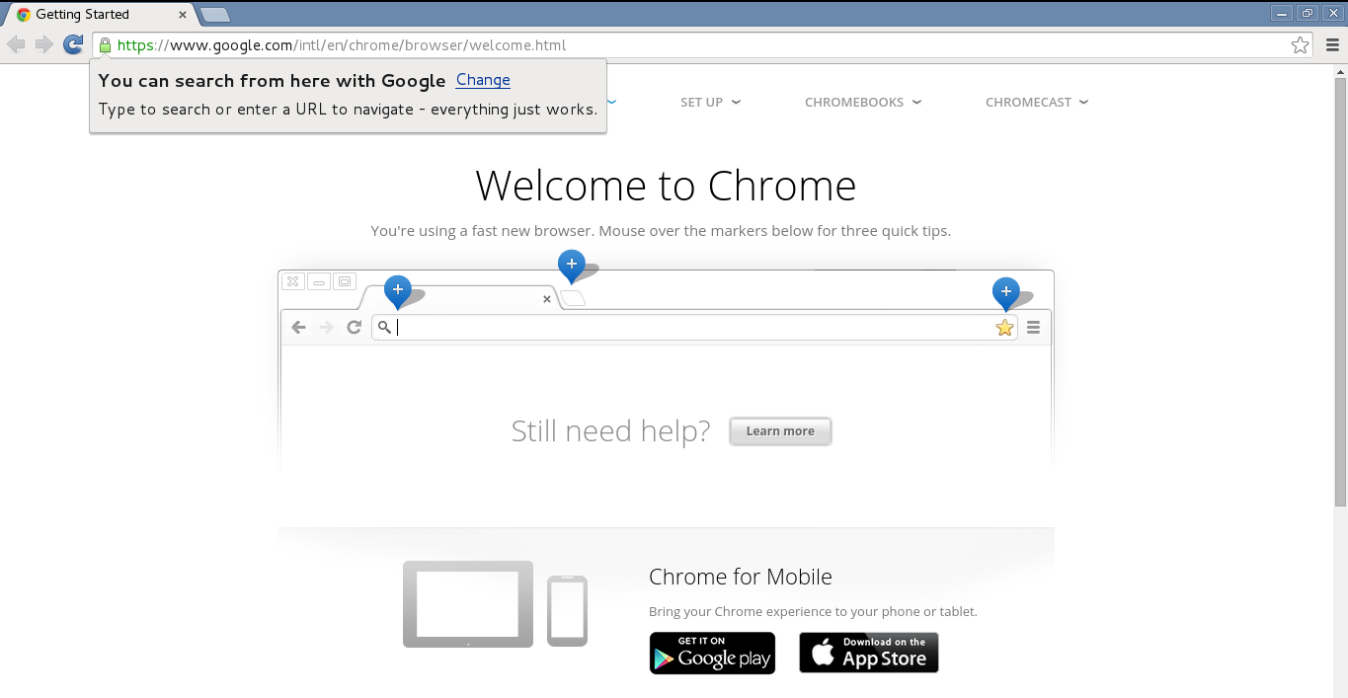This screenshot has height=698, width=1348.
Task: Click the Welcome to Chrome heading
Action: click(x=666, y=186)
